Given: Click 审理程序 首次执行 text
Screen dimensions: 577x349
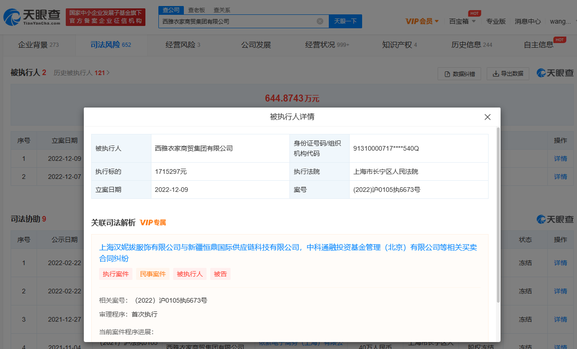Looking at the screenshot, I should 128,314.
